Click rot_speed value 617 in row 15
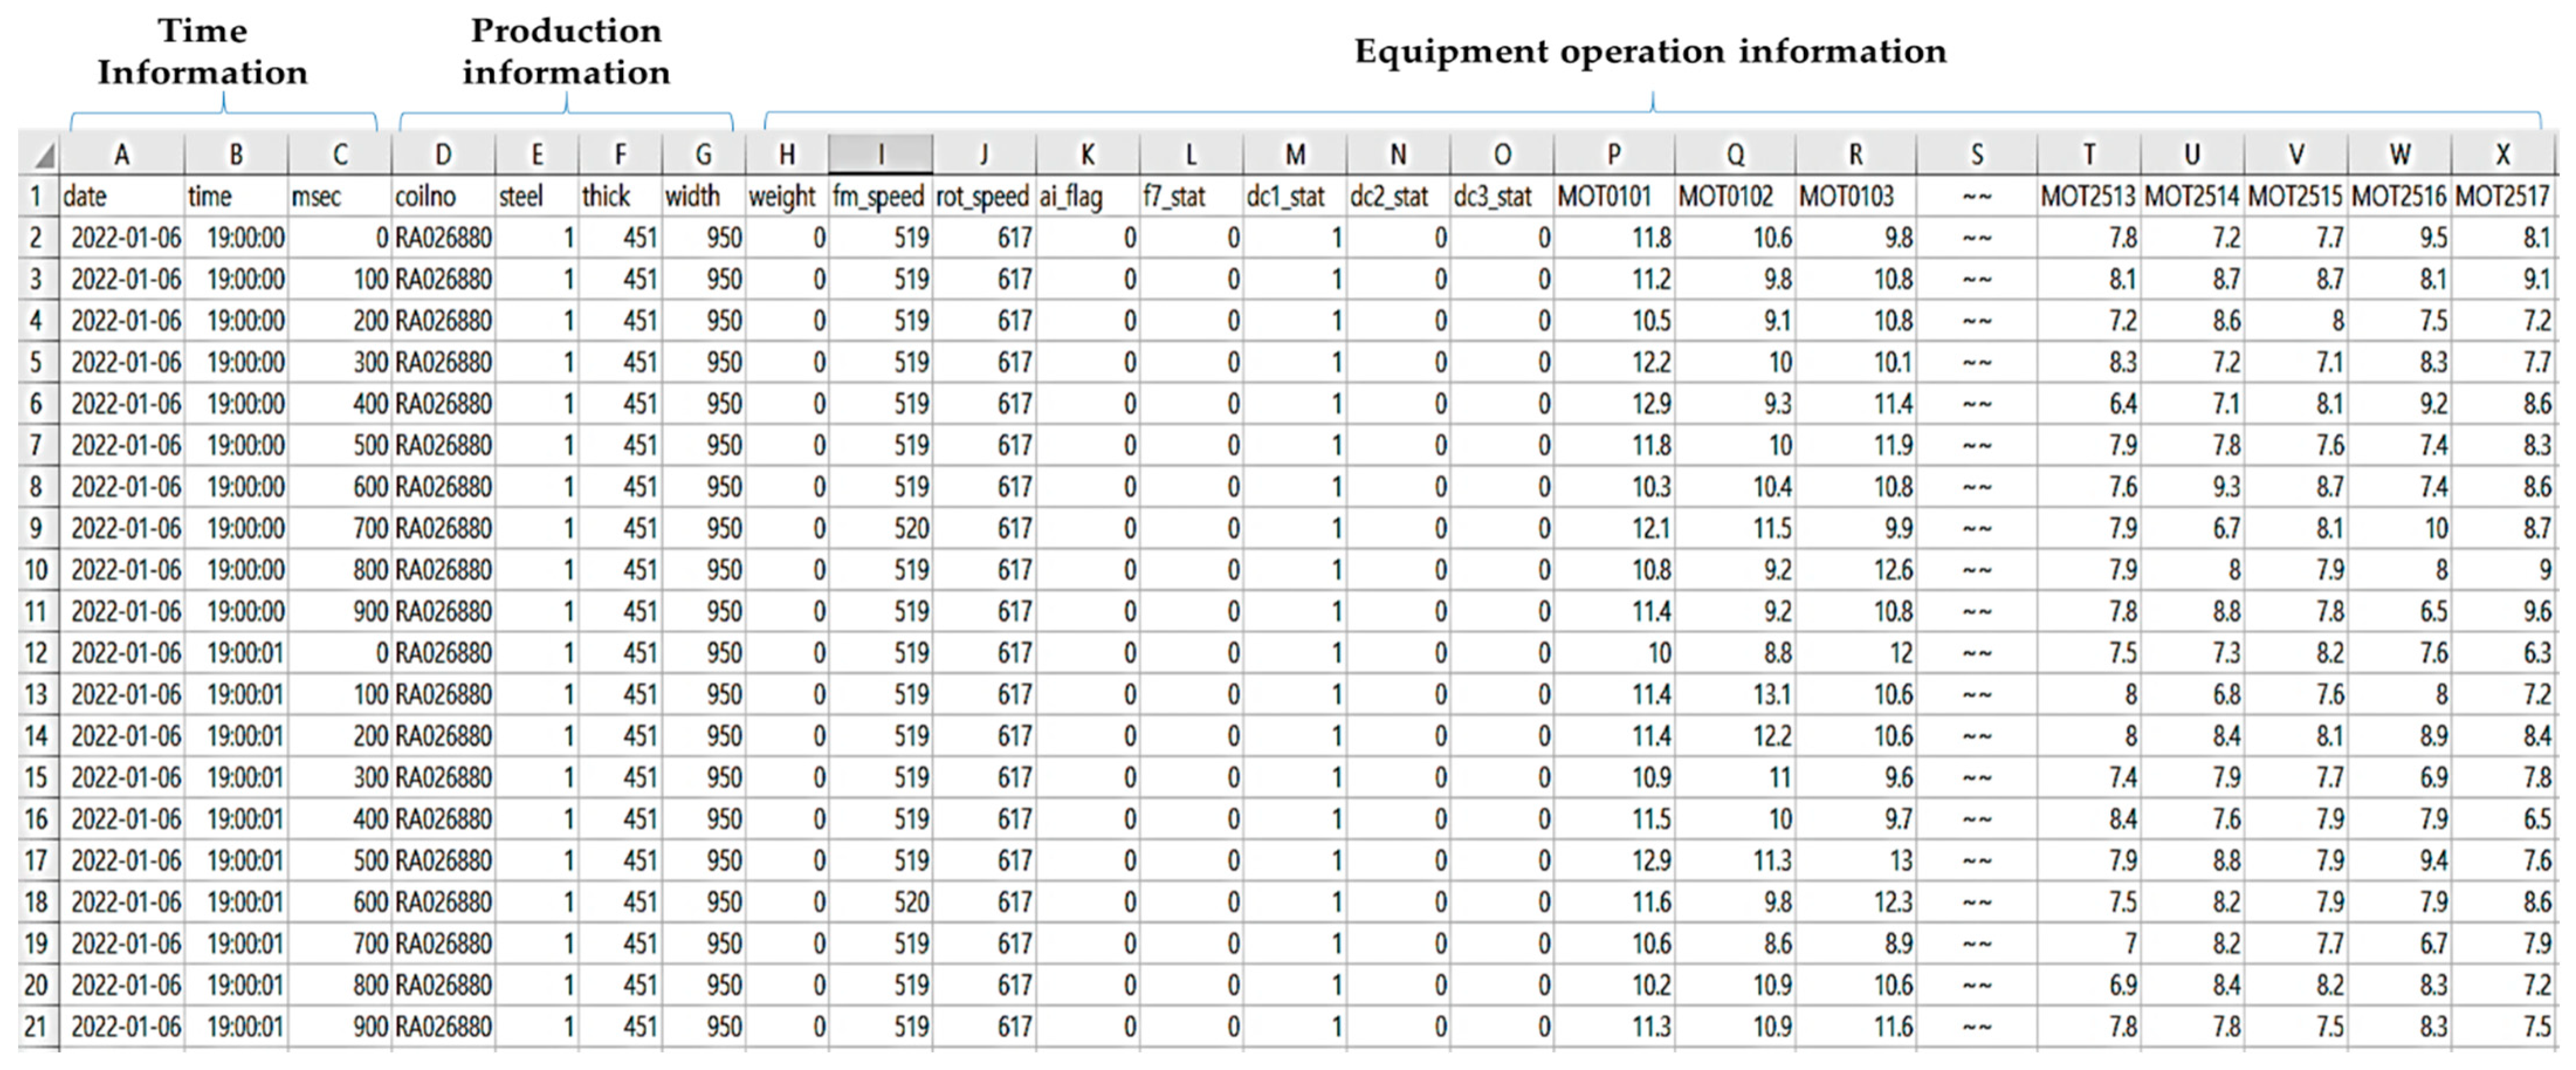2576x1070 pixels. tap(984, 777)
